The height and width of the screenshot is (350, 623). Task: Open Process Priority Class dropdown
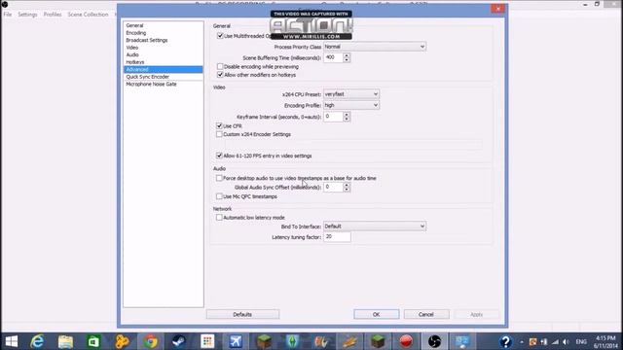[375, 47]
